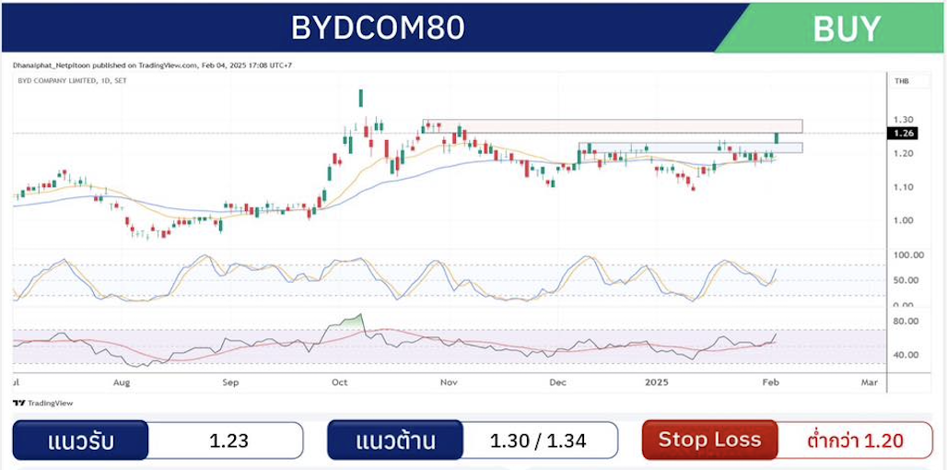Click the 100.00 stochastic axis label
The image size is (947, 470).
click(x=908, y=255)
